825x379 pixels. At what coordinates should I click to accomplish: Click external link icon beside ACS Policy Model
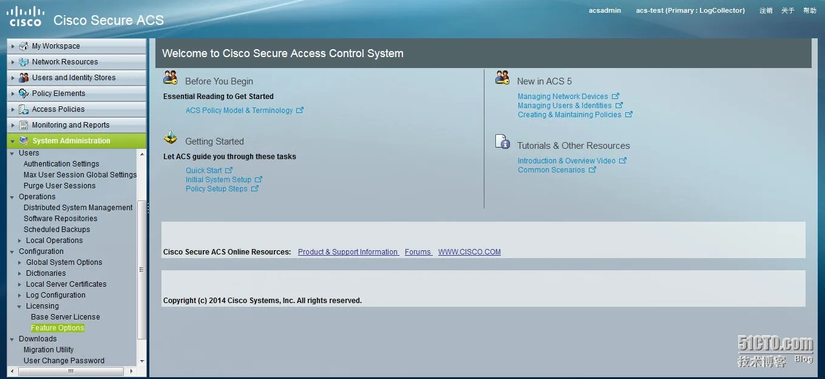(299, 111)
